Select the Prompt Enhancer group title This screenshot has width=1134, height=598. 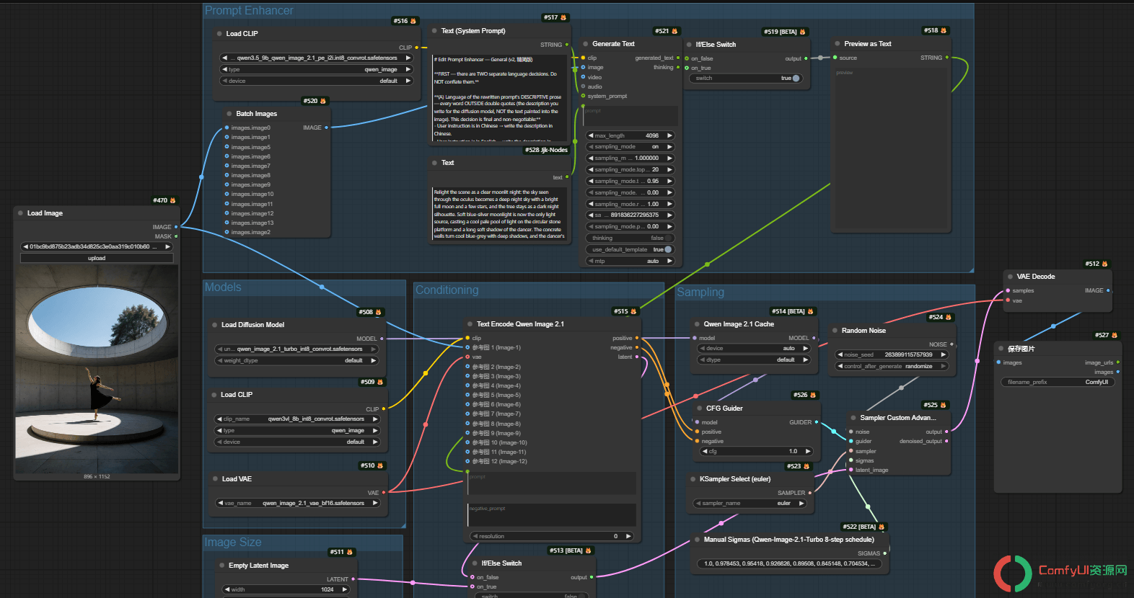249,10
